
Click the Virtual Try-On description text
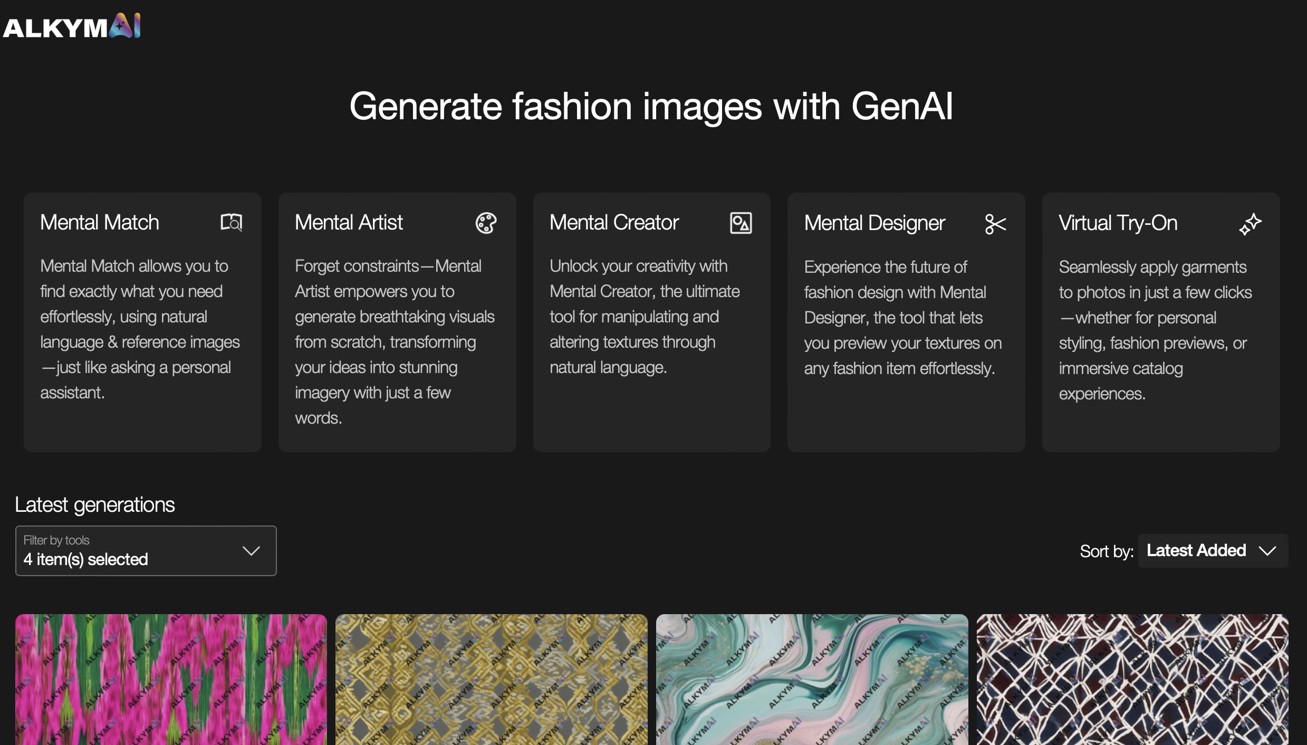pos(1155,330)
